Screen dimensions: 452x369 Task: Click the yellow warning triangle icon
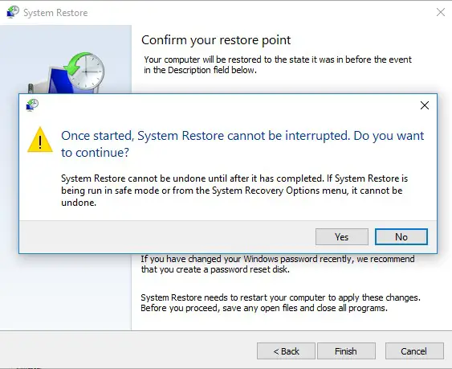(40, 140)
